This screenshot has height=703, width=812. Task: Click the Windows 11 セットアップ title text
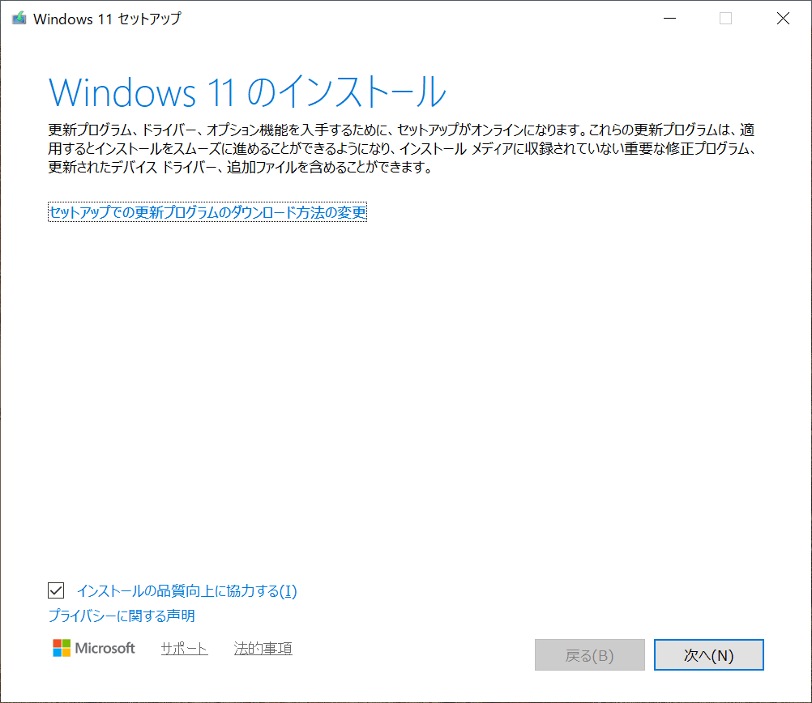pos(107,19)
